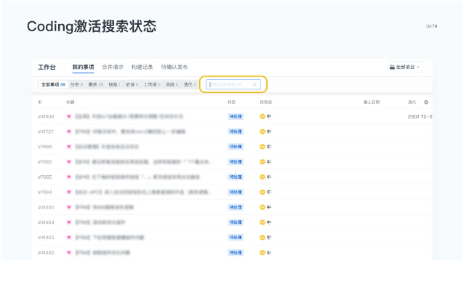Screen dimensions: 469x282
Task: Switch to the 我的事项 tab
Action: 83,67
